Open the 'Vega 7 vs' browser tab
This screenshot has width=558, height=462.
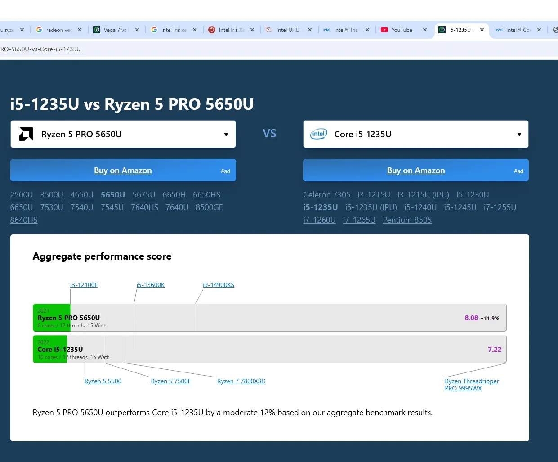[116, 30]
